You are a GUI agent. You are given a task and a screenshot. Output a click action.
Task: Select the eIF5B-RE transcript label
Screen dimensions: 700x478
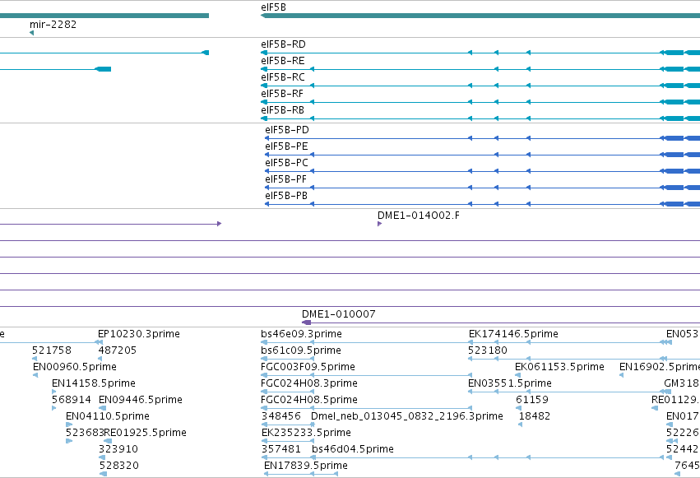[283, 61]
